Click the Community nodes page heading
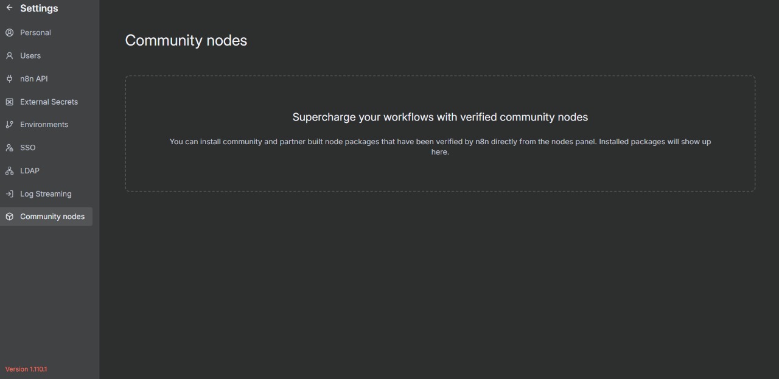 pyautogui.click(x=186, y=40)
